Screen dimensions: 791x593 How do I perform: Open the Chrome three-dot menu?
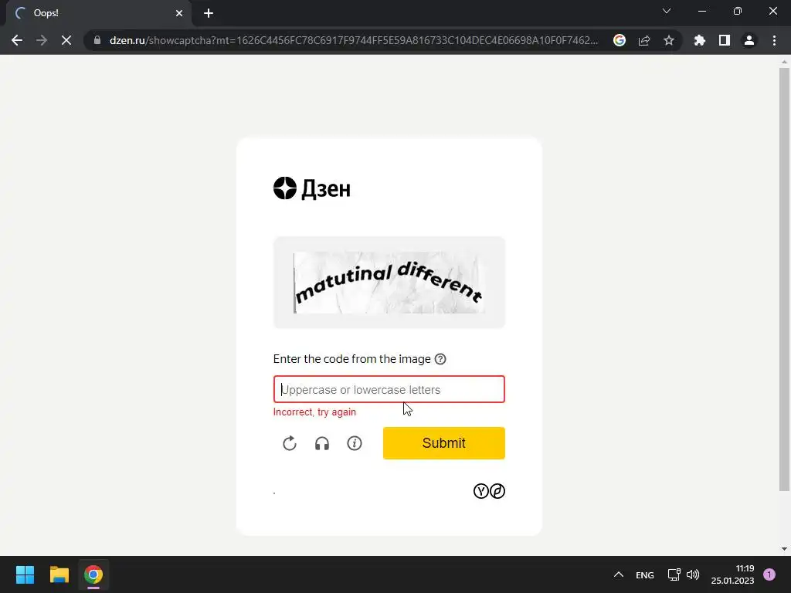click(774, 40)
